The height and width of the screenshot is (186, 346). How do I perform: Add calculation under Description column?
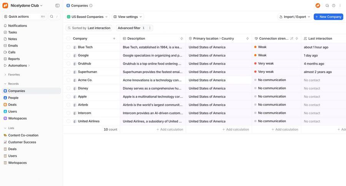coord(170,130)
